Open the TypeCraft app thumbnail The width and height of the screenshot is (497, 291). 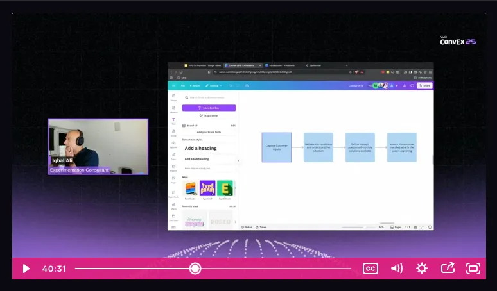[x=207, y=188]
